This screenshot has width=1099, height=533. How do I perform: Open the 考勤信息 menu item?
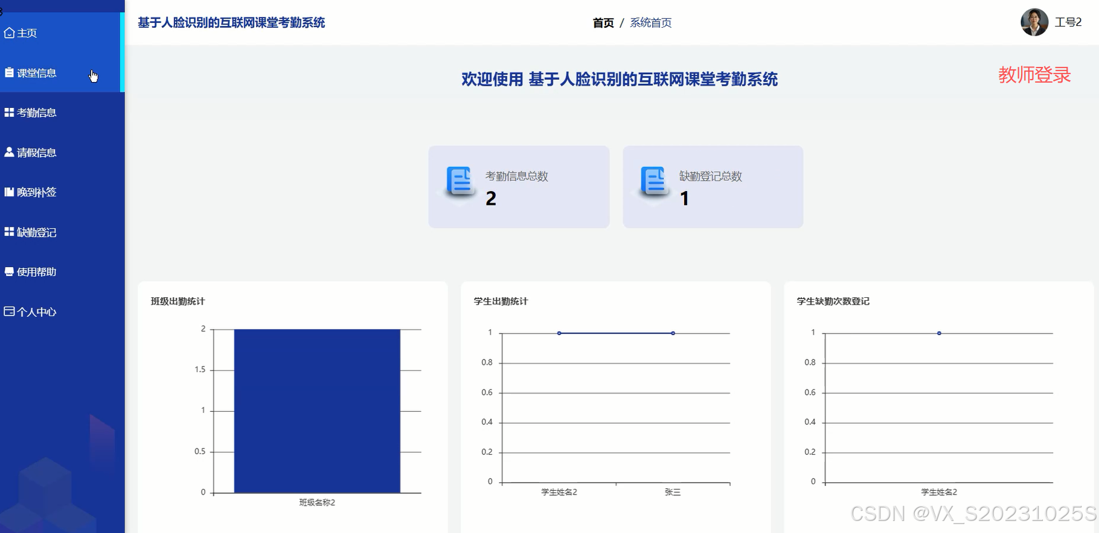(62, 112)
